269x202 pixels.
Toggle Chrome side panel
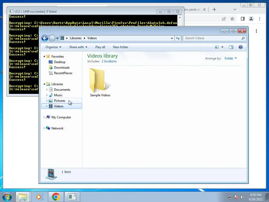click(x=242, y=19)
